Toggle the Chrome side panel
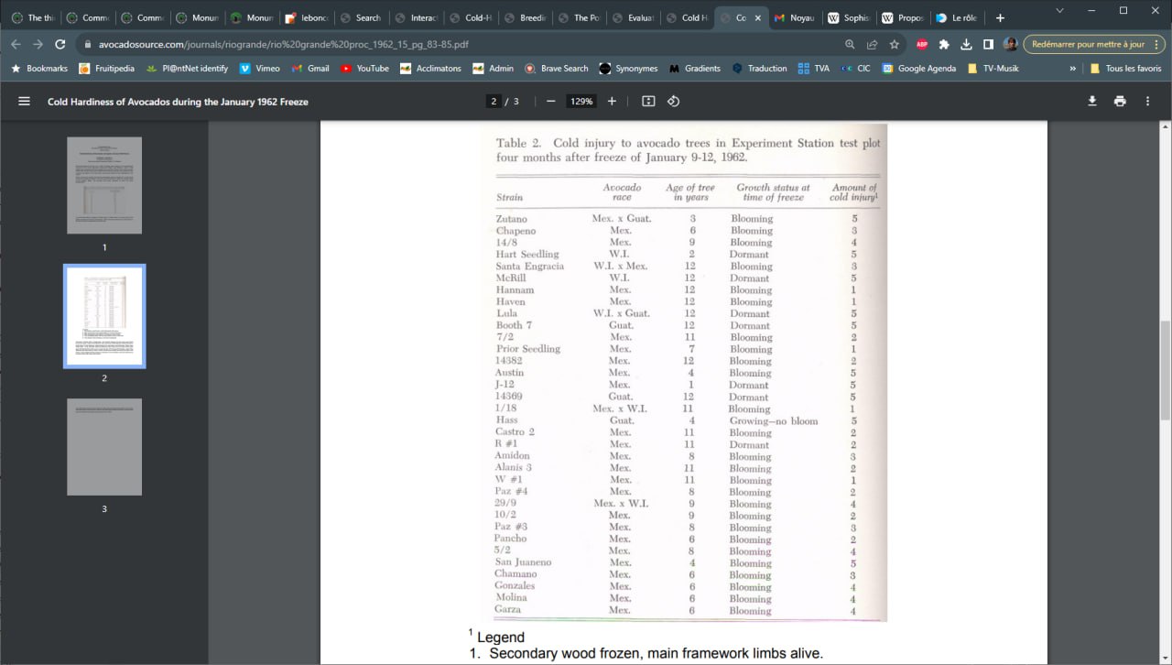The width and height of the screenshot is (1172, 665). pyautogui.click(x=988, y=44)
